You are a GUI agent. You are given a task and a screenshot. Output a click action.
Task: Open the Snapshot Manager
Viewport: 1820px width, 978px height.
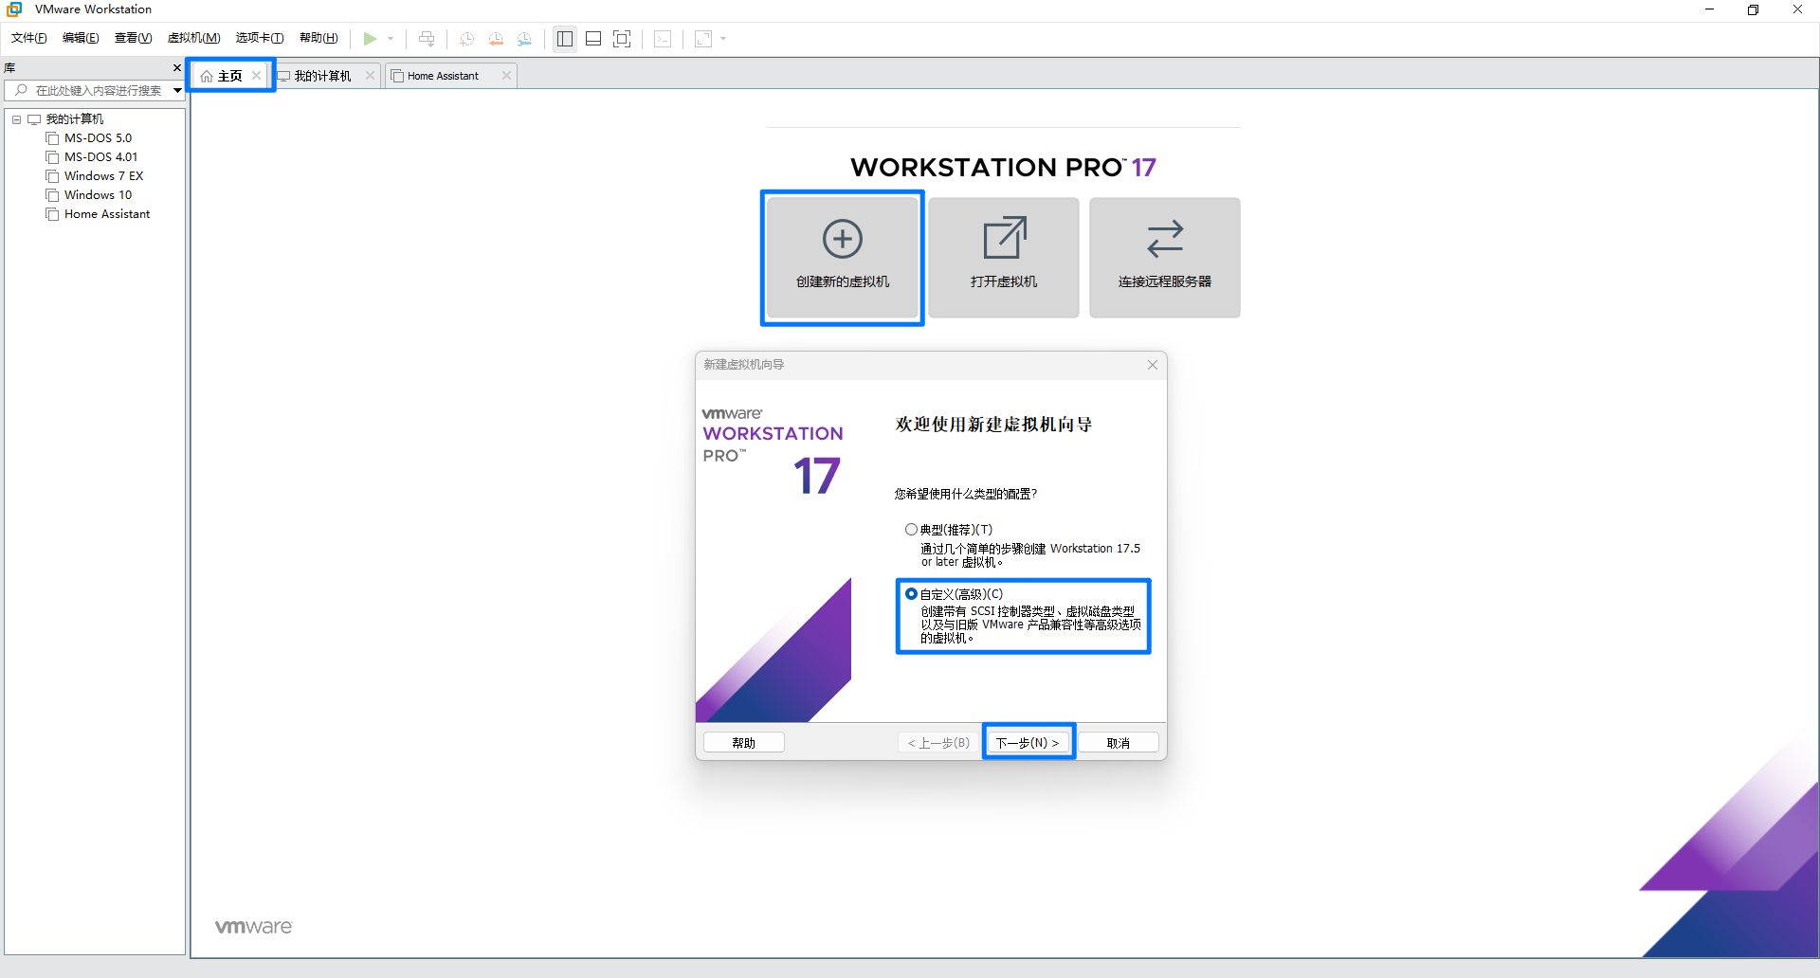tap(525, 39)
